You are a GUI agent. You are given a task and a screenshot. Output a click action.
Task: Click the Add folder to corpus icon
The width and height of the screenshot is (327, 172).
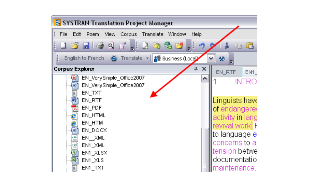(x=156, y=45)
